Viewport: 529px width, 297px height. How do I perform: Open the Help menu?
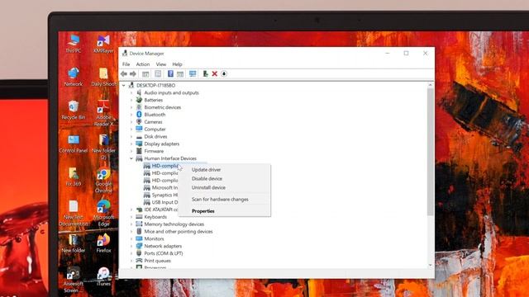pos(177,64)
